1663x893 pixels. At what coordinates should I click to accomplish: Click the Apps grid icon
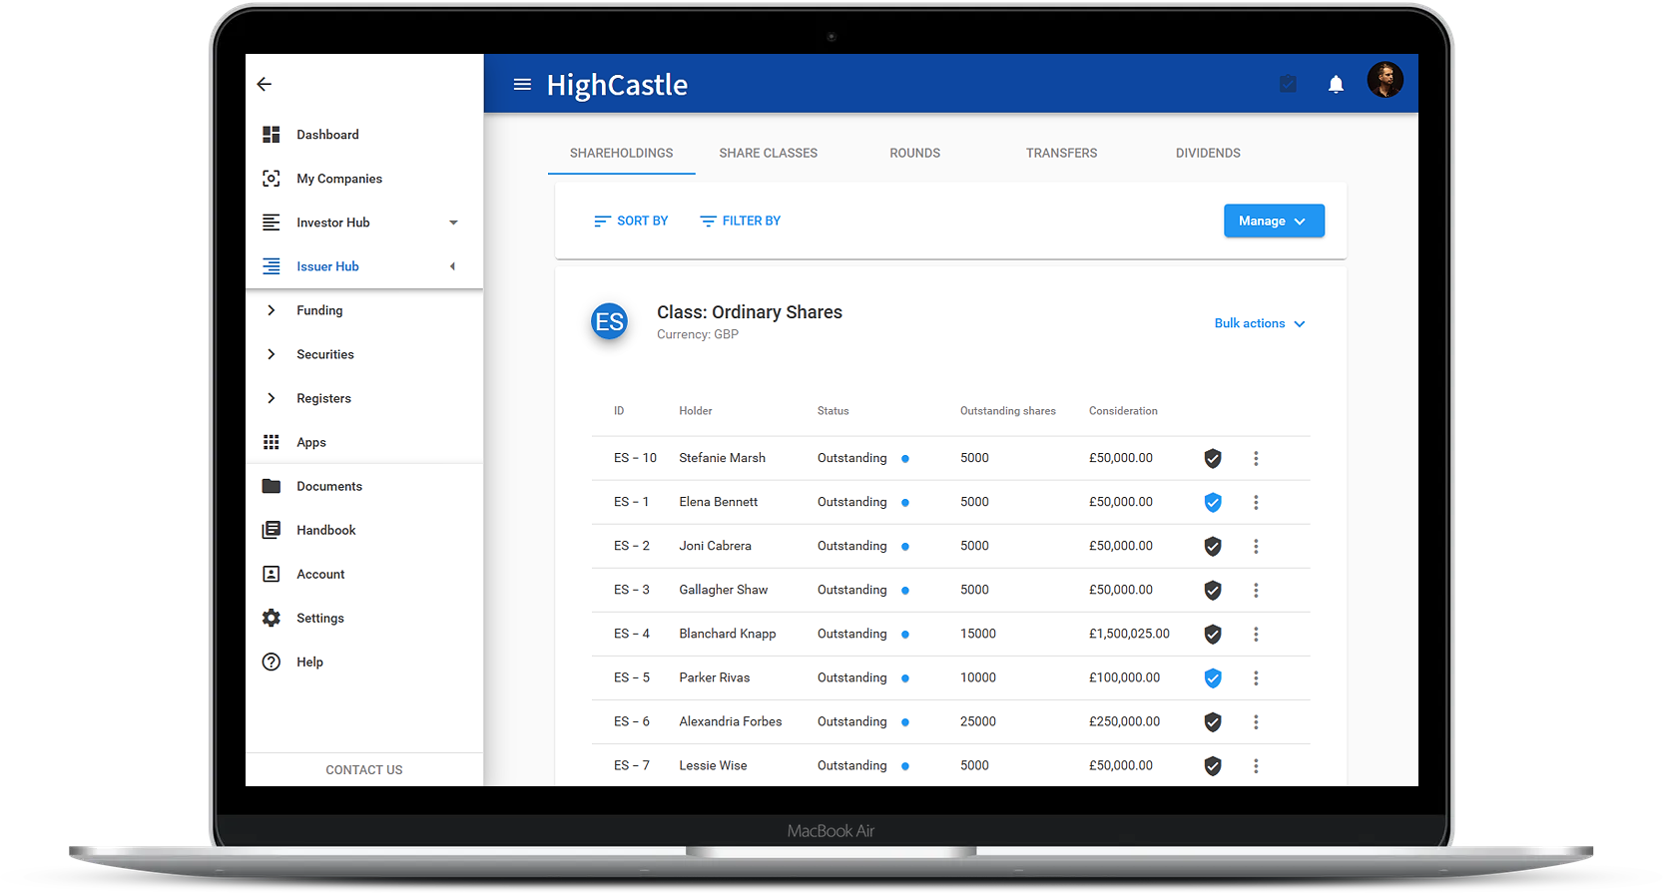coord(271,442)
